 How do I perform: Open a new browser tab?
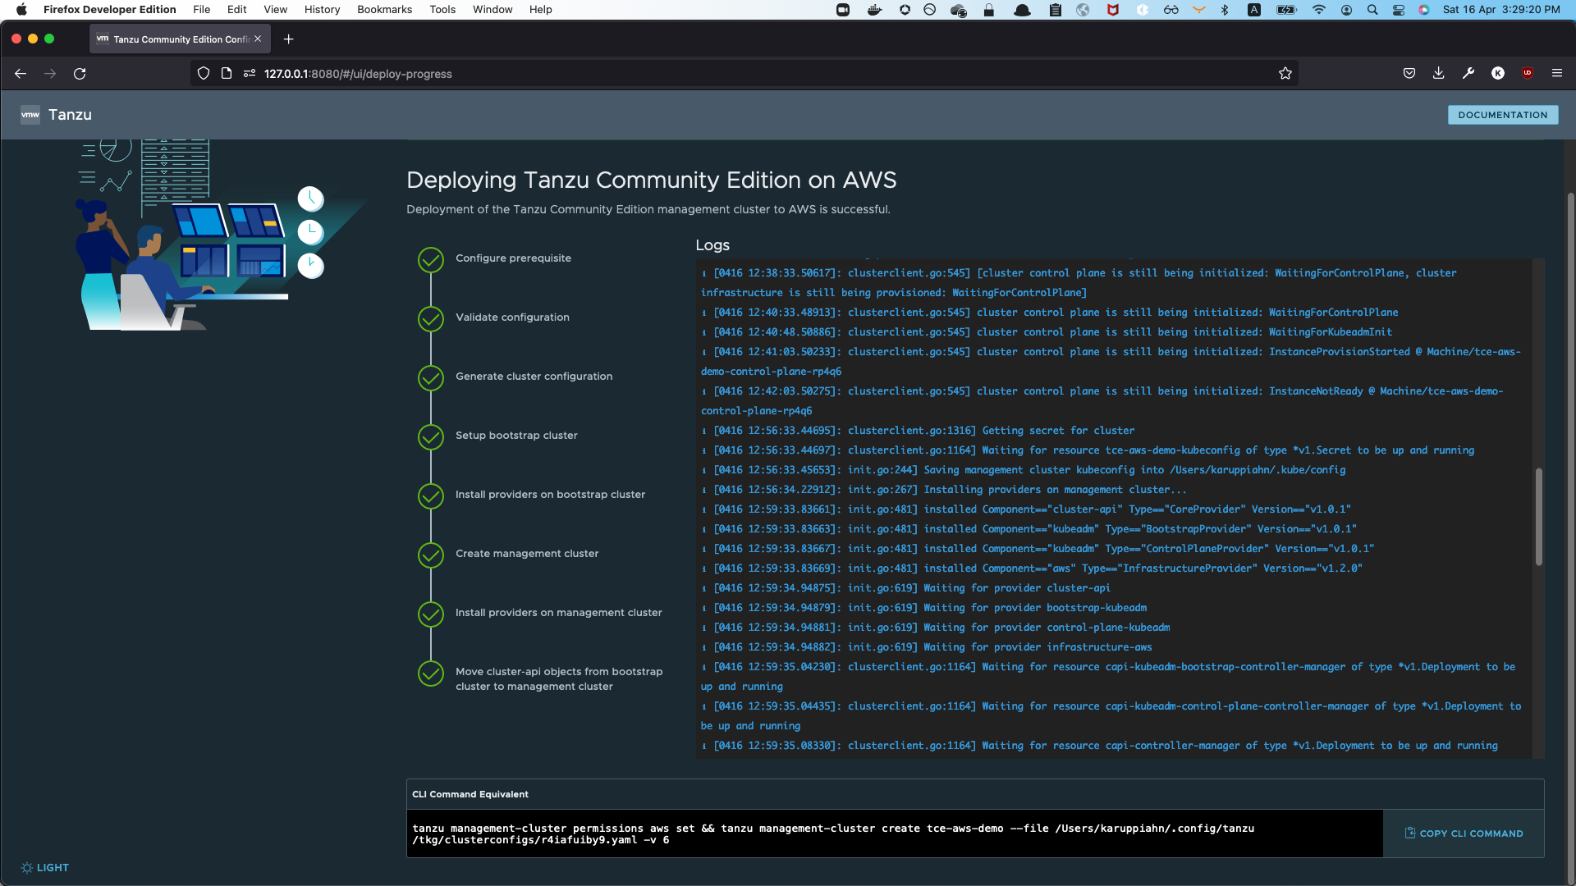(x=288, y=39)
